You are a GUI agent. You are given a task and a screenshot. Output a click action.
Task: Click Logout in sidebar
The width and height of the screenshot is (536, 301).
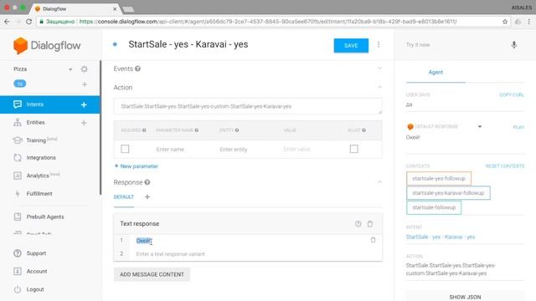point(35,289)
